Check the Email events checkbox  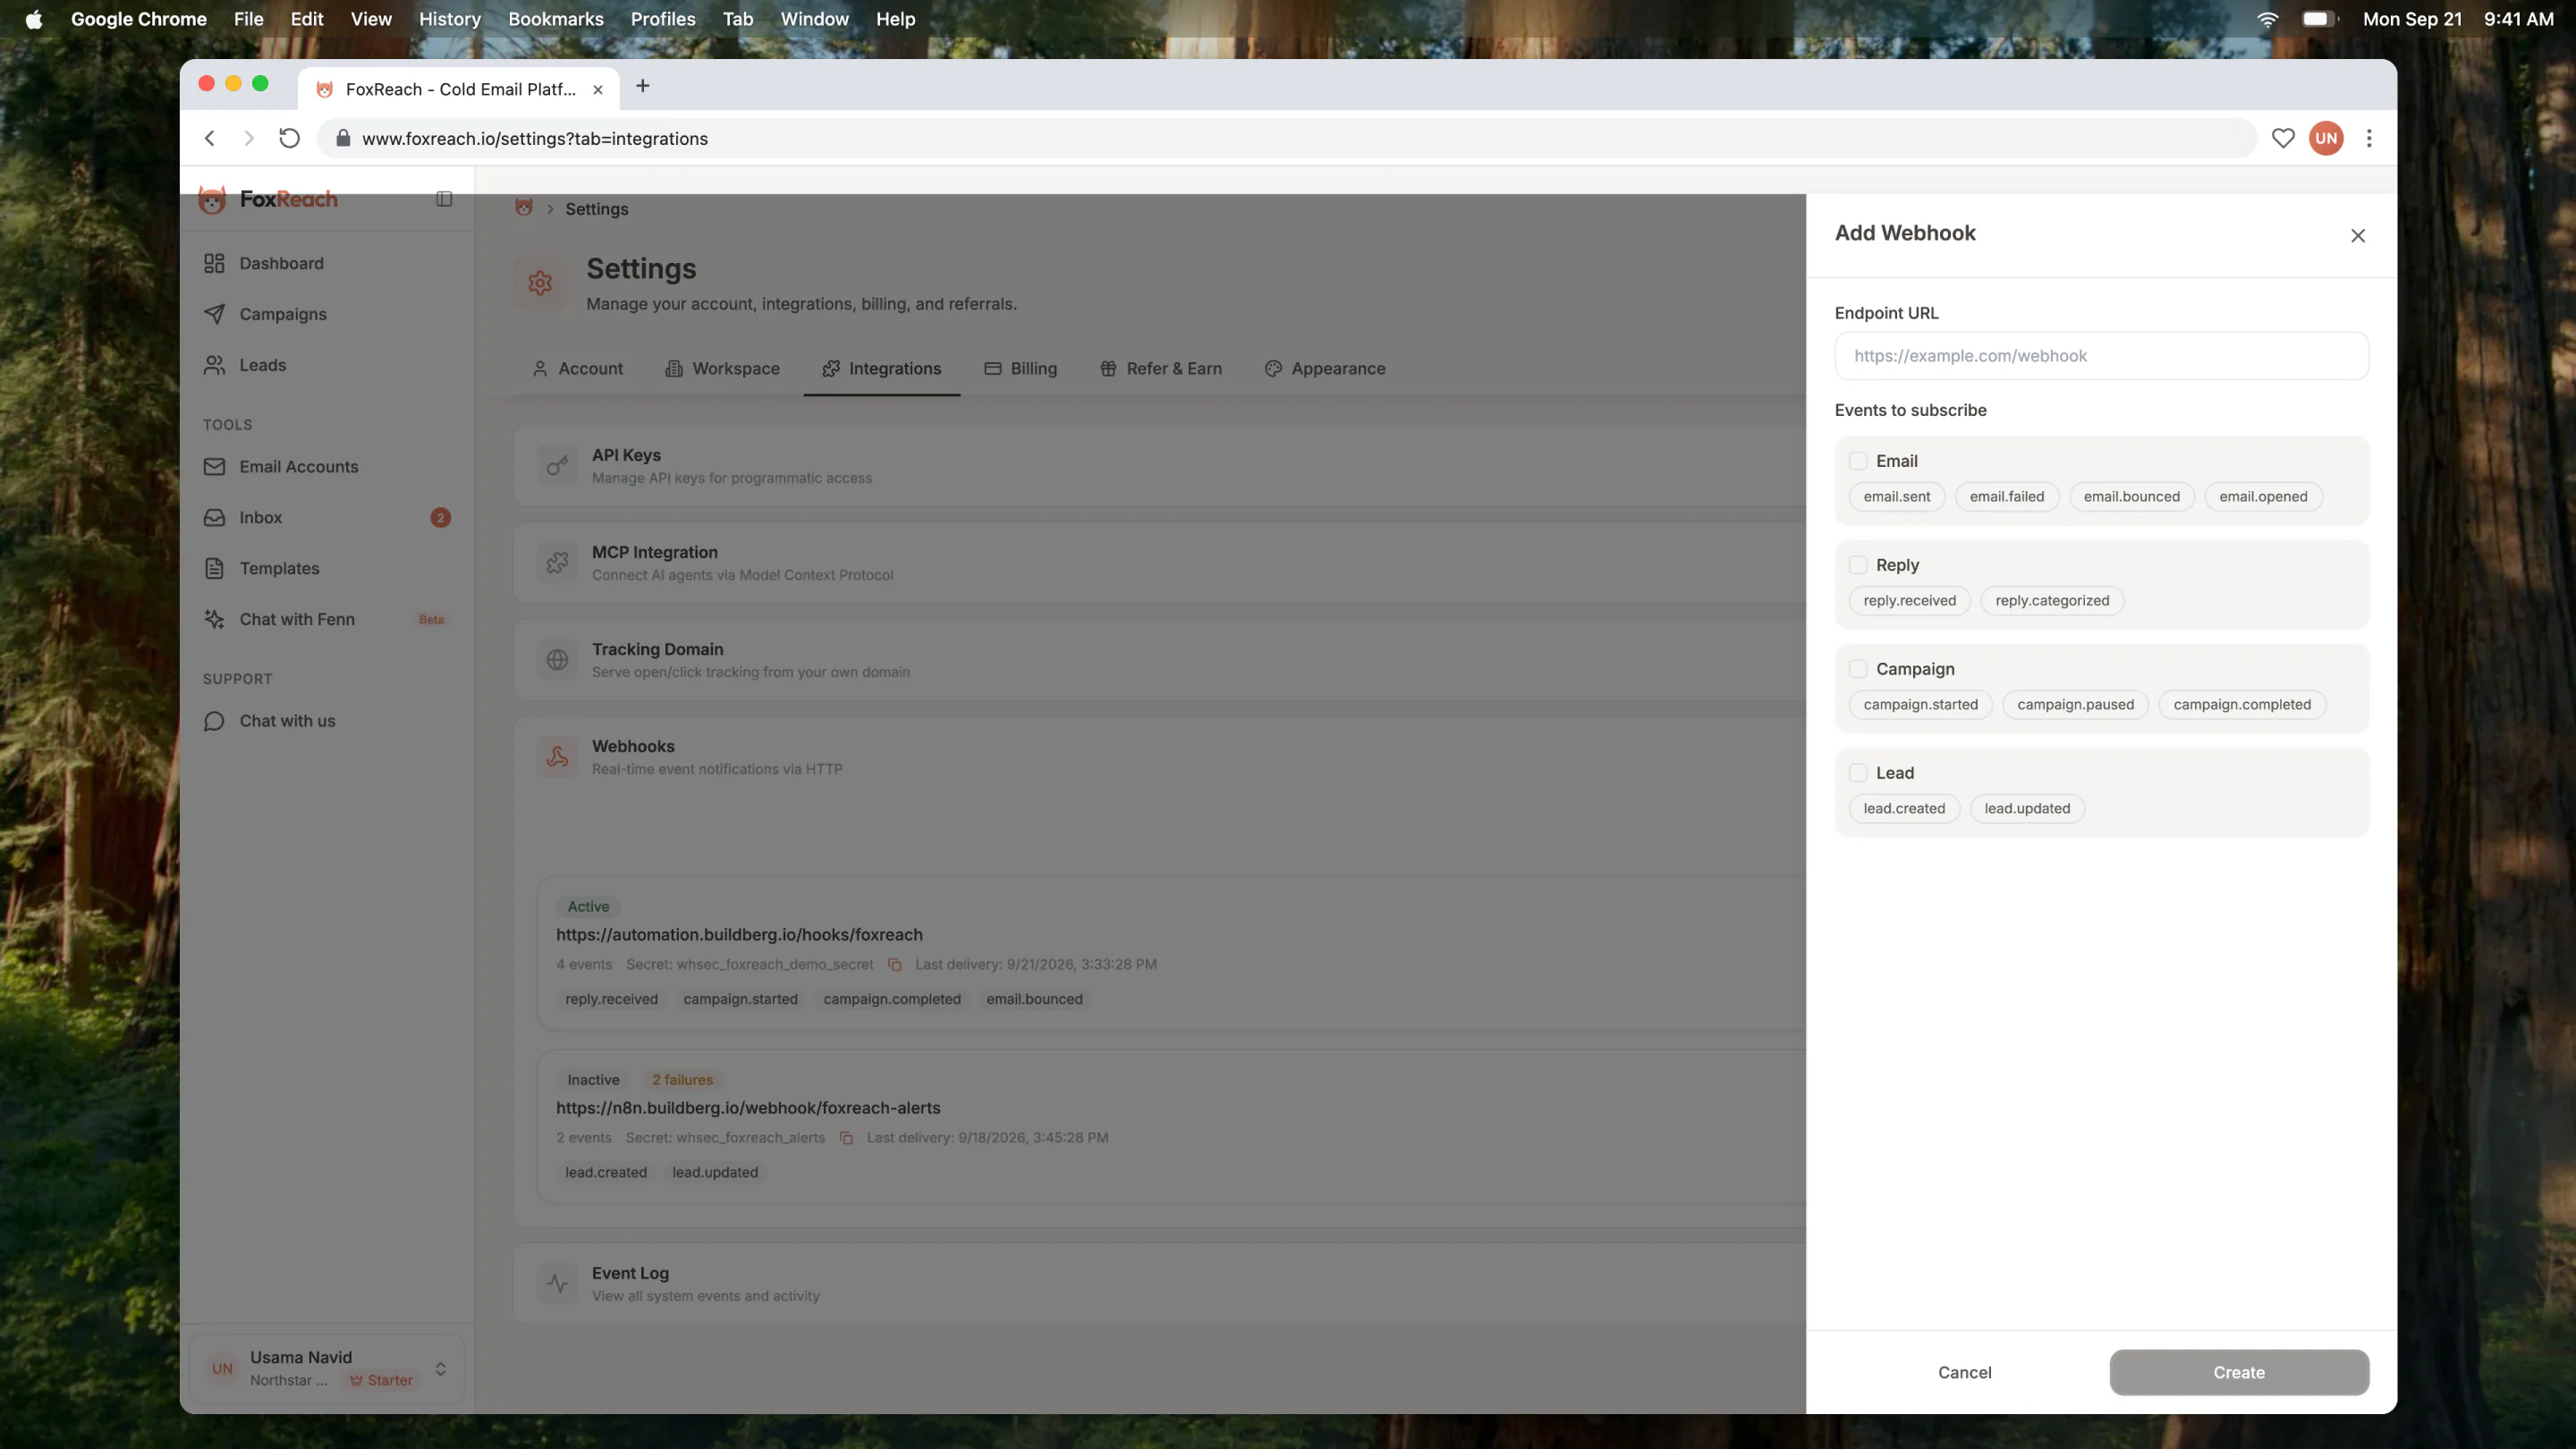[1858, 461]
